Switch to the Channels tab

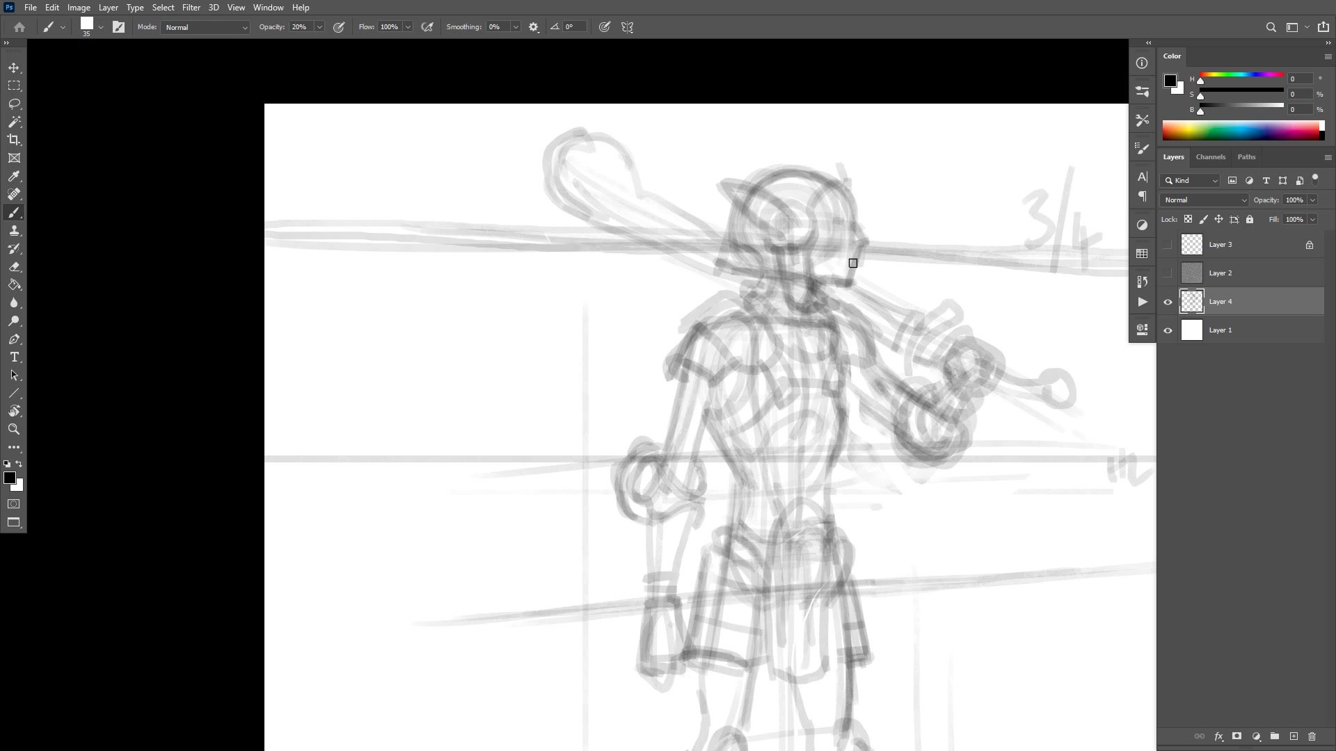1210,156
